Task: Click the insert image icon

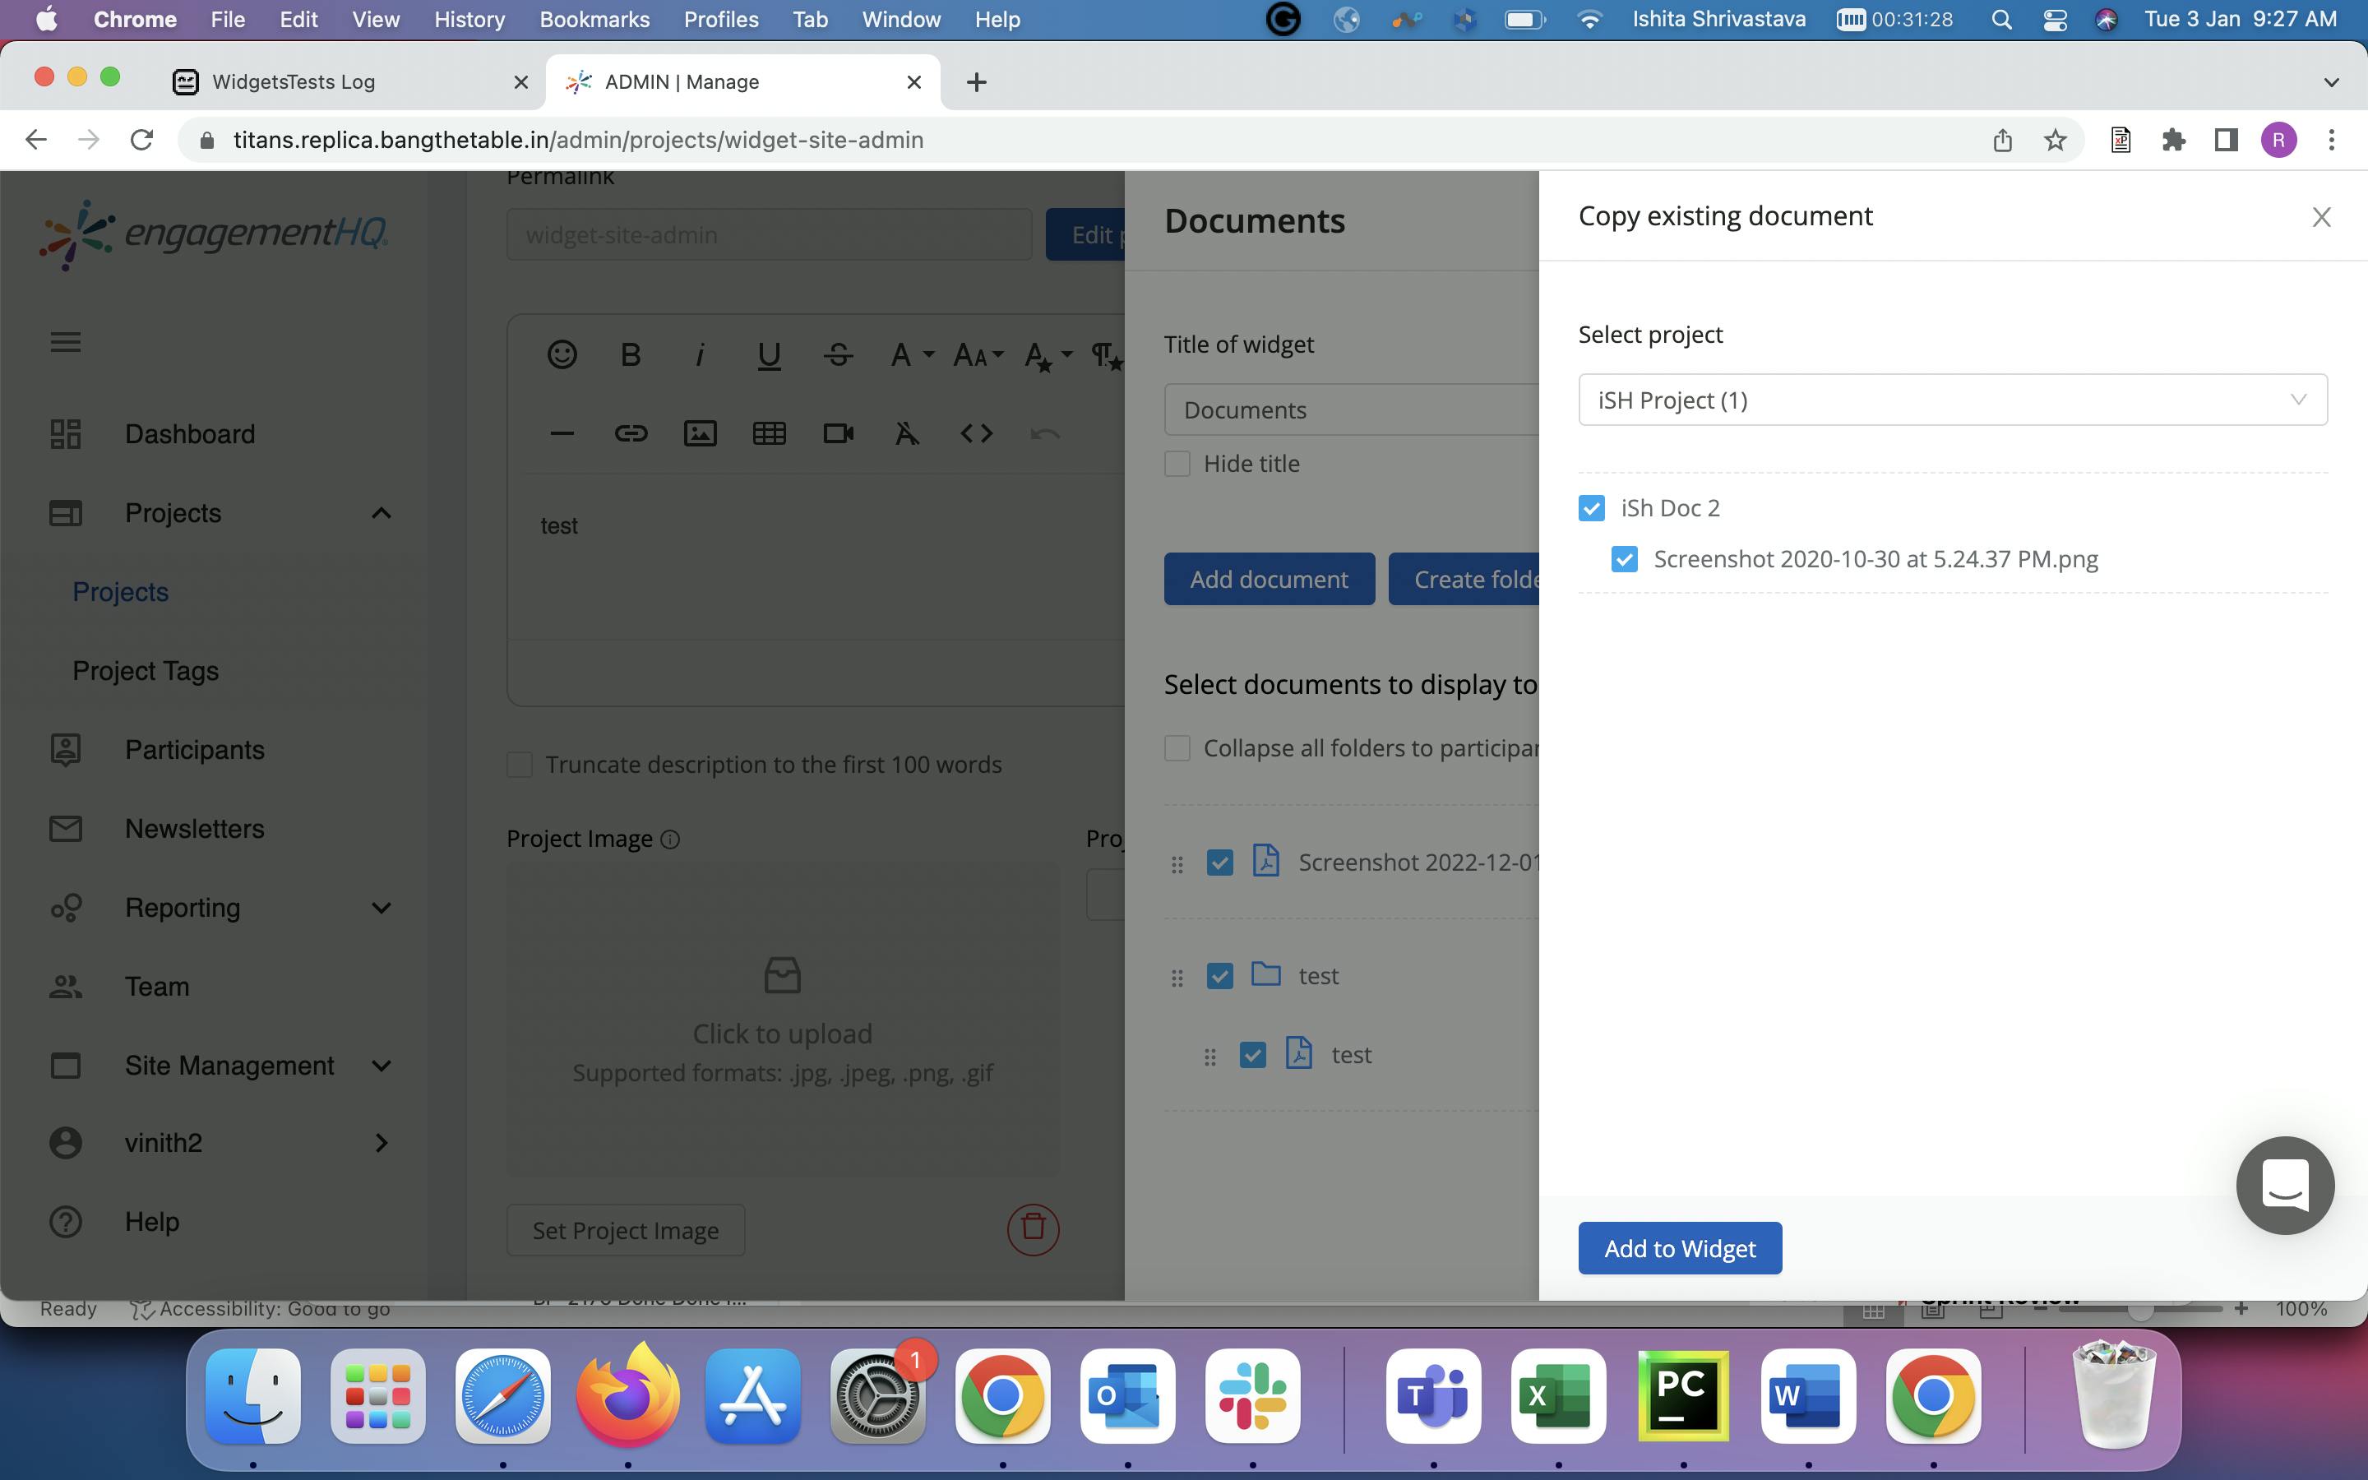Action: click(x=699, y=432)
